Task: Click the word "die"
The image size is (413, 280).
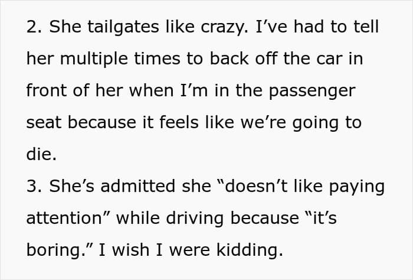Action: click(x=39, y=154)
